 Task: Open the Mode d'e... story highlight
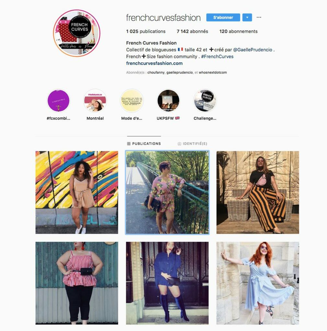click(132, 101)
